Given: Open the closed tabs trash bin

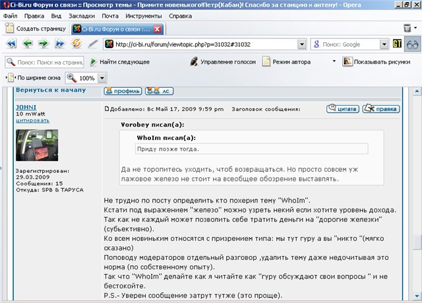Looking at the screenshot, I should 406,28.
